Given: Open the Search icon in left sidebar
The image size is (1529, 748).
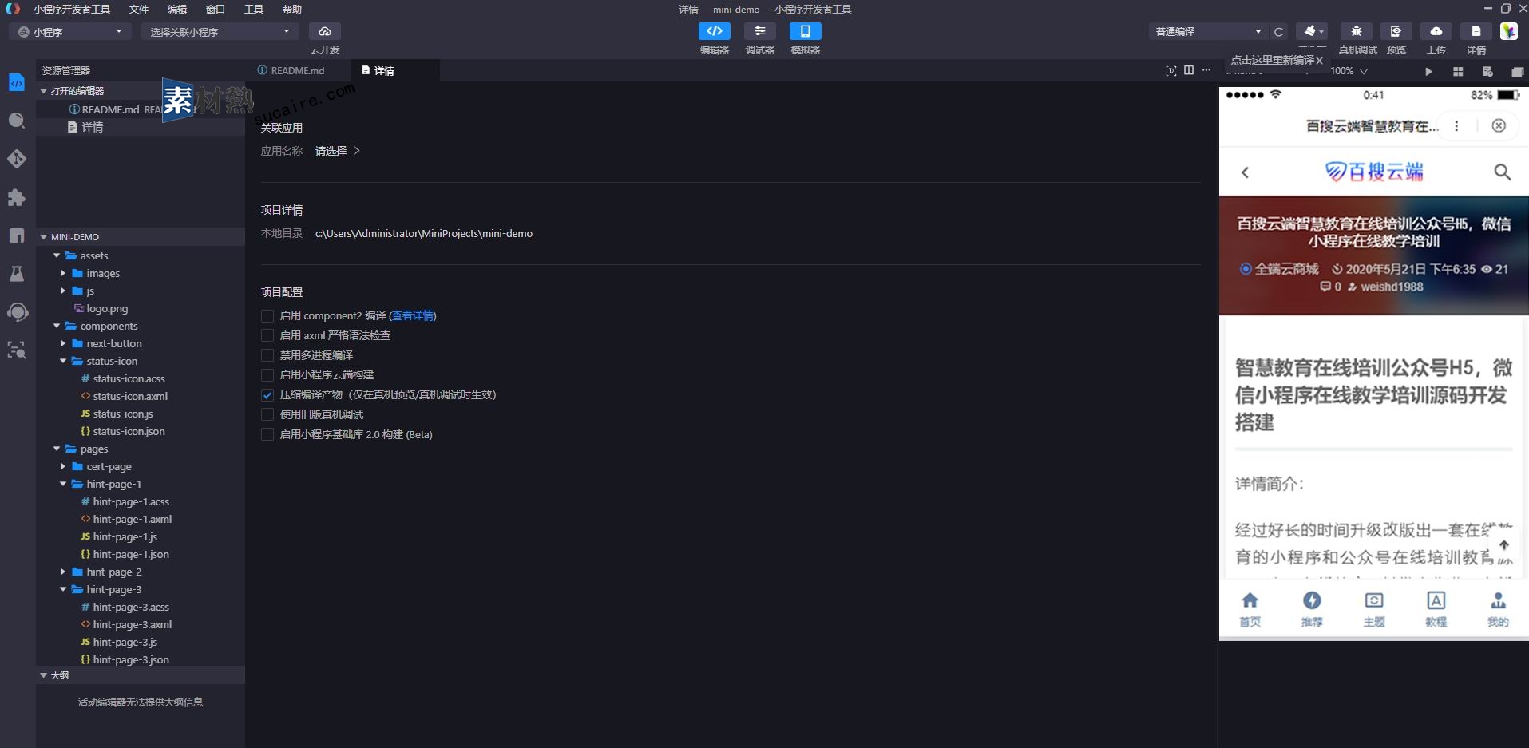Looking at the screenshot, I should [x=17, y=121].
